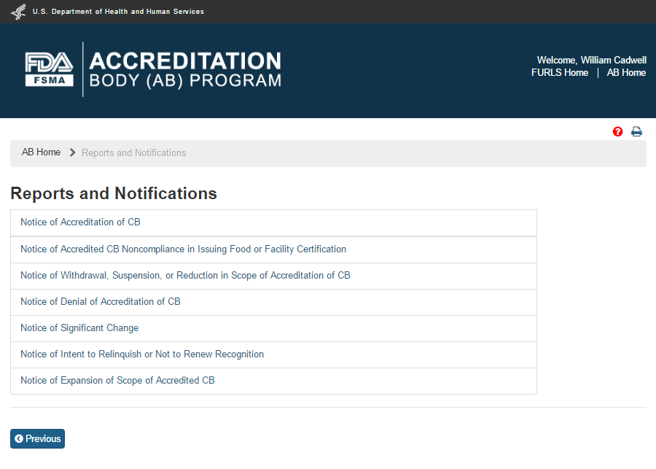
Task: Open Notice of Accredited CB Noncompliance link
Action: pyautogui.click(x=183, y=249)
